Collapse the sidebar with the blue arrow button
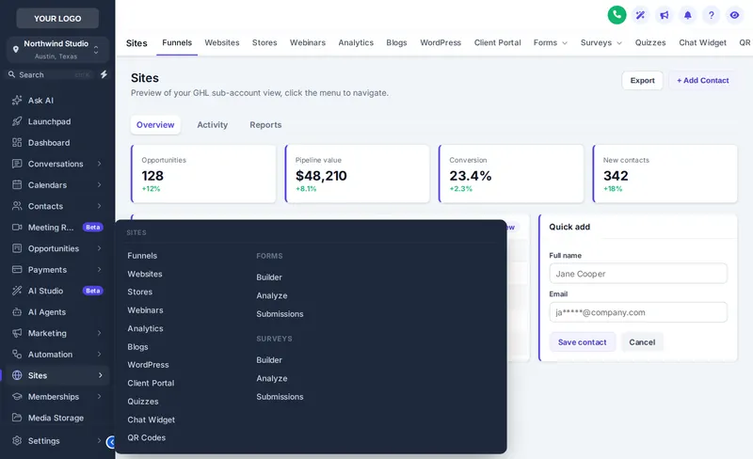 pyautogui.click(x=111, y=442)
